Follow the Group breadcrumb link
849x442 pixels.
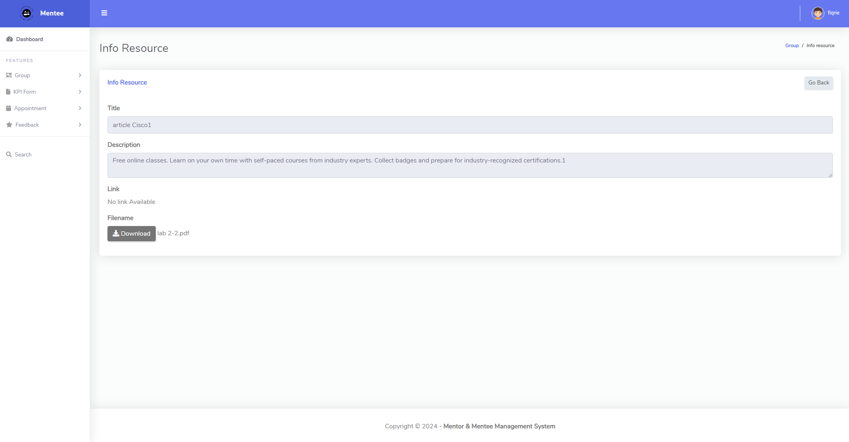click(x=792, y=45)
